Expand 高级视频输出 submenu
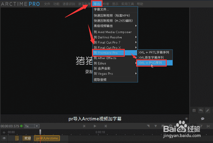Image resolution: width=213 pixels, height=143 pixels. [115, 26]
